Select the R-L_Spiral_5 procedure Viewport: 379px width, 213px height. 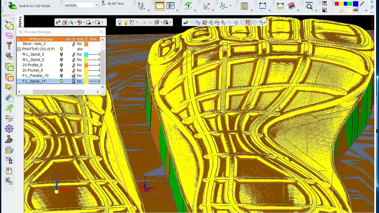[x=33, y=54]
